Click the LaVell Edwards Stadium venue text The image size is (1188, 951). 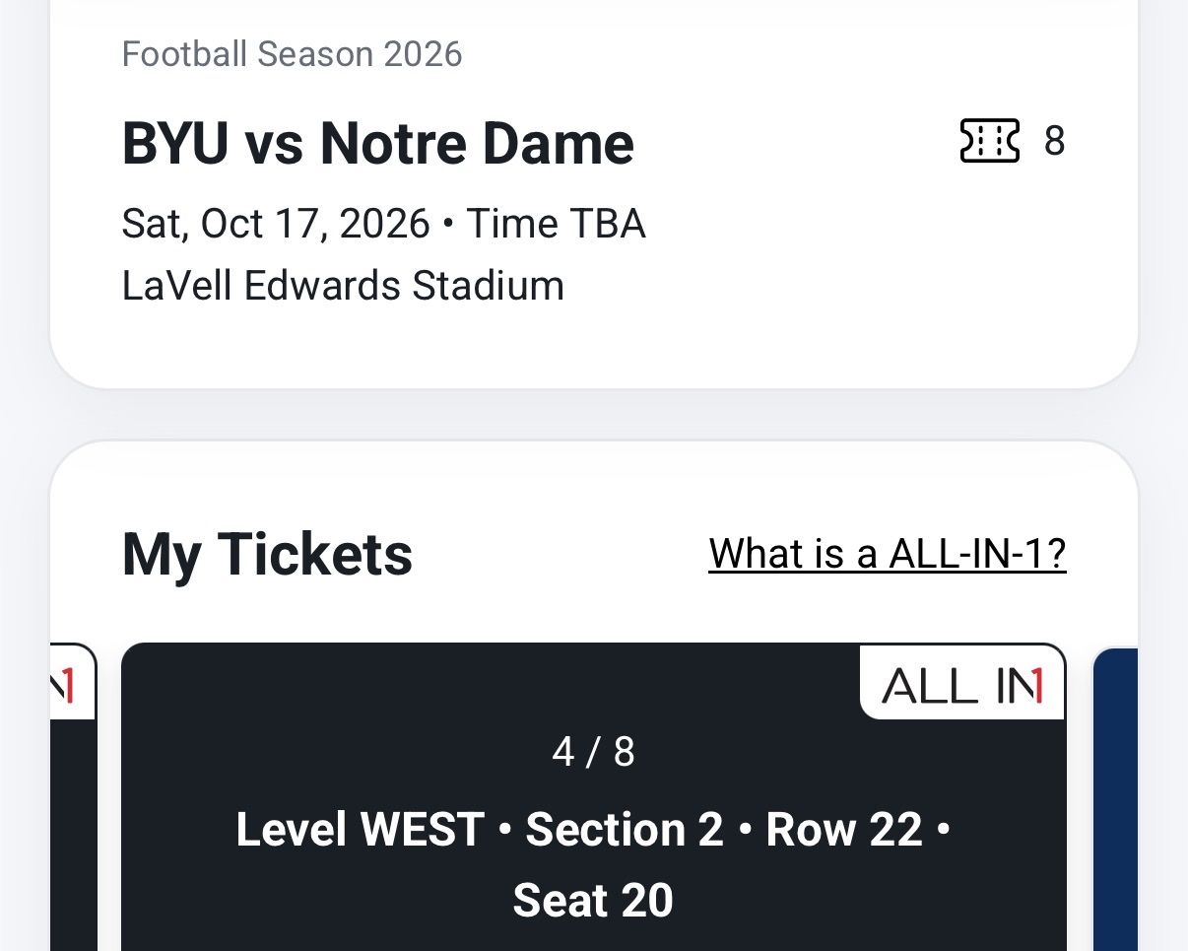343,286
